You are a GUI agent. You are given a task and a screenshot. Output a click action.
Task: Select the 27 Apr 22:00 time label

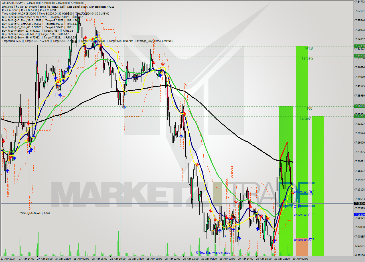click(x=63, y=259)
